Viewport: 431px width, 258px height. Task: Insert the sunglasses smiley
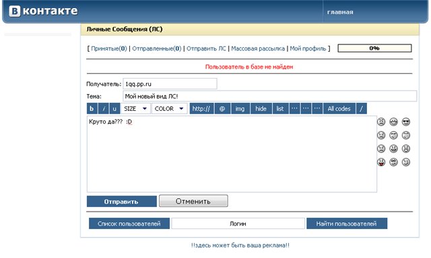pyautogui.click(x=406, y=122)
